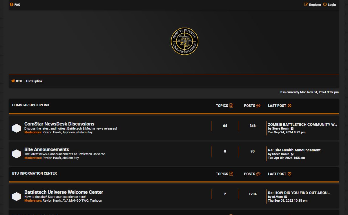Open moderator Ravion Hawk under Welcome Center
348x215 pixels.
(52, 200)
